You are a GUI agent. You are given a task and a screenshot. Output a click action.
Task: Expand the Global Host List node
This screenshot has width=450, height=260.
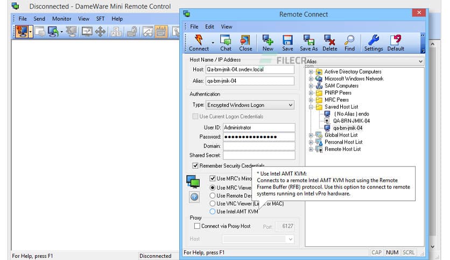[311, 135]
